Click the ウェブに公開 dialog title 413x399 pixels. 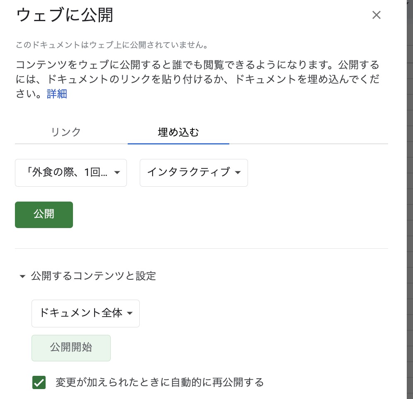[64, 16]
